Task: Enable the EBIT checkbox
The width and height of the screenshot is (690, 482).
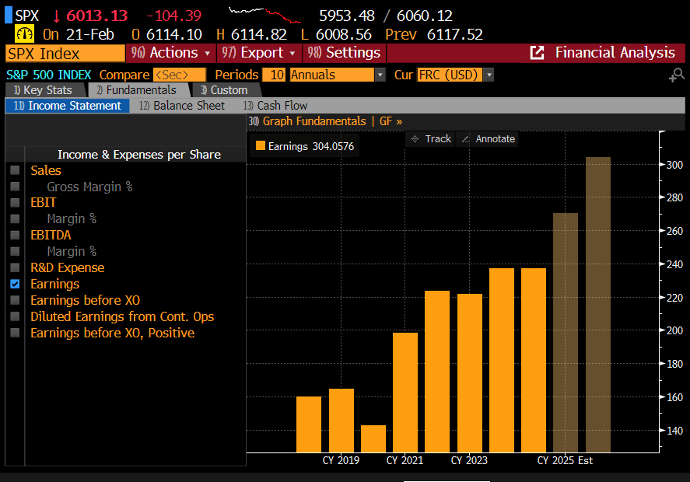Action: (15, 202)
